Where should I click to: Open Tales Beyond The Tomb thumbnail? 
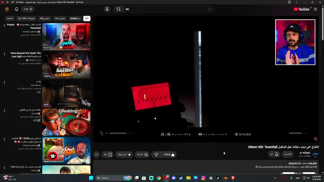click(66, 65)
